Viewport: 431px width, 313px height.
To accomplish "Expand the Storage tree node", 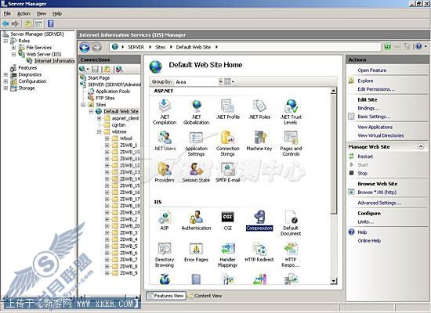I will (x=5, y=88).
